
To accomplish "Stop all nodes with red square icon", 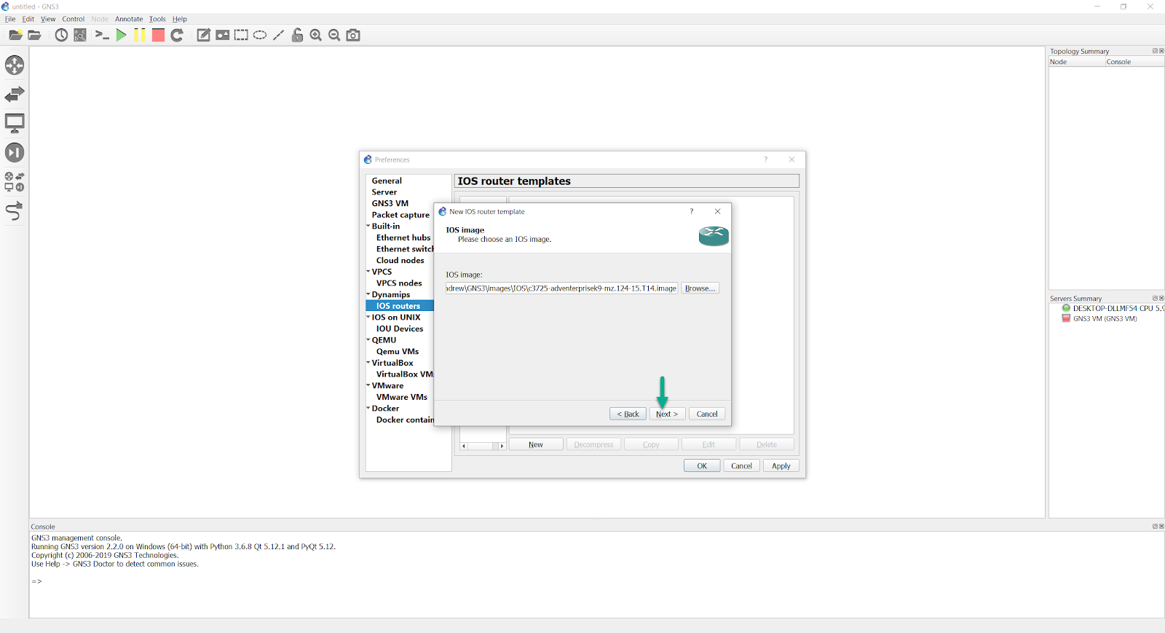I will point(158,35).
